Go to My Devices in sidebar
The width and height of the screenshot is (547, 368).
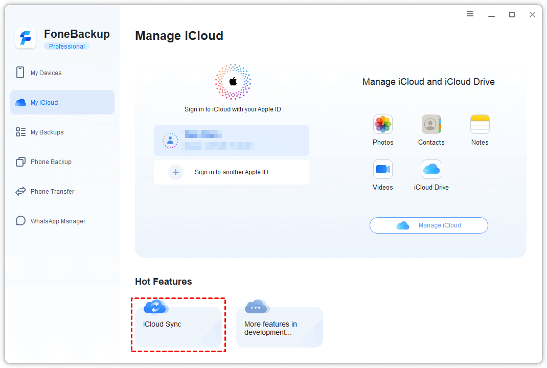click(x=46, y=73)
